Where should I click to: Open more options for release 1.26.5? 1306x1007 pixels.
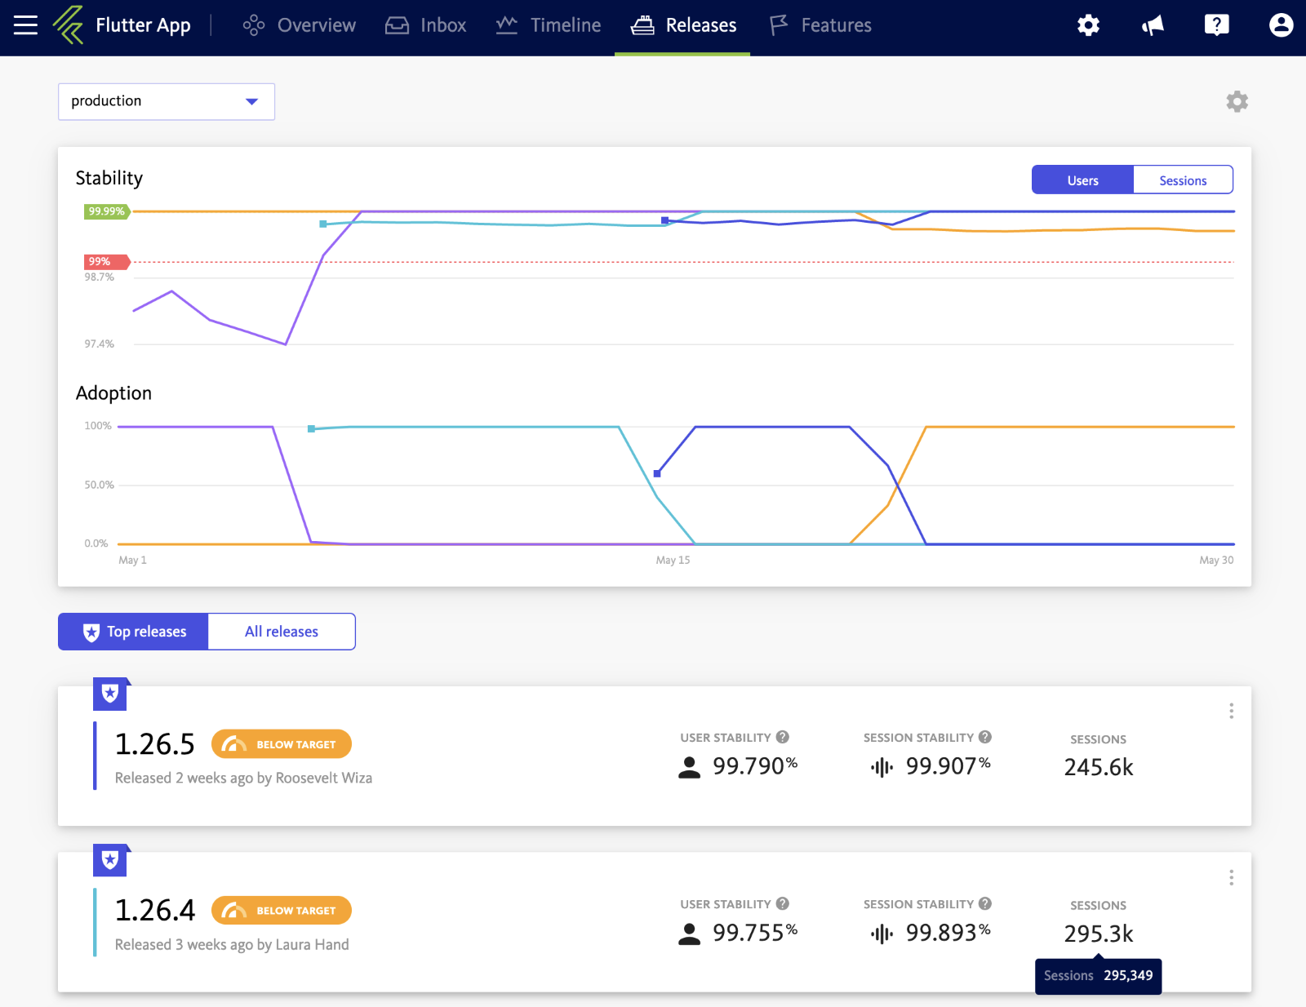point(1231,711)
